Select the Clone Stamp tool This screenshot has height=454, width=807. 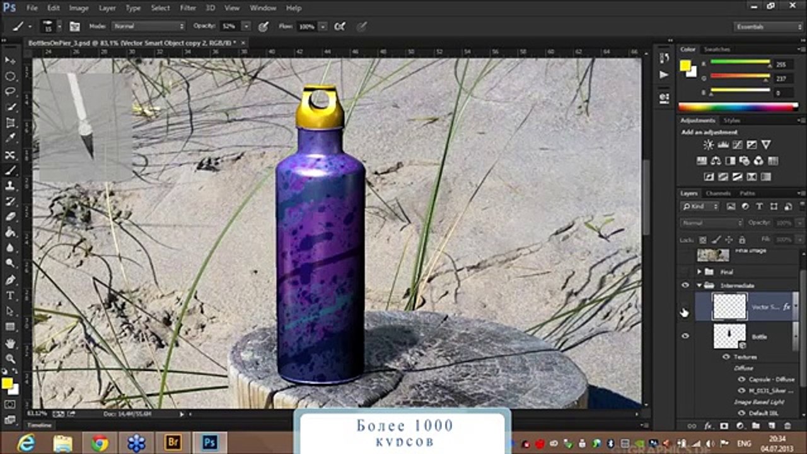(x=10, y=186)
